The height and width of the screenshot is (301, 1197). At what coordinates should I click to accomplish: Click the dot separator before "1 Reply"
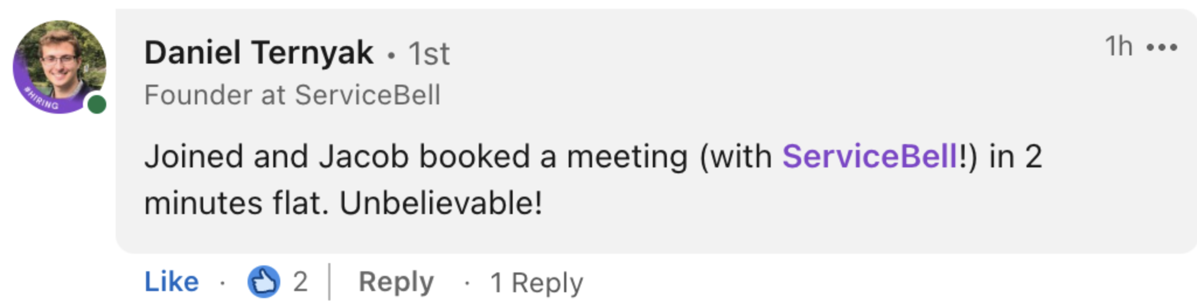point(467,283)
